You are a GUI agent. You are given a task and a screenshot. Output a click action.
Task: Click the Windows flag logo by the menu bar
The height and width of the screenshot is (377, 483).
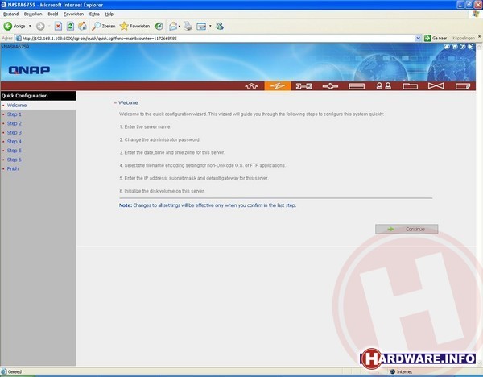click(477, 14)
